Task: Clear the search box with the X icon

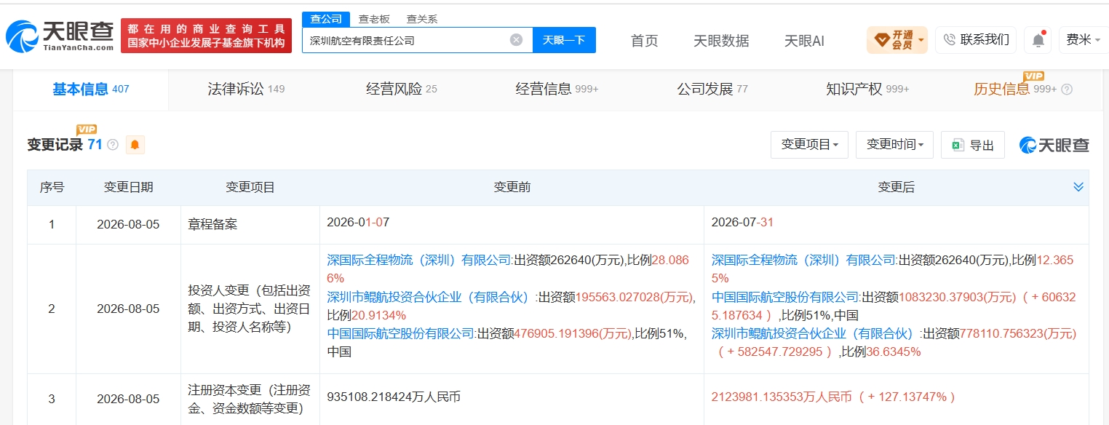Action: tap(516, 40)
